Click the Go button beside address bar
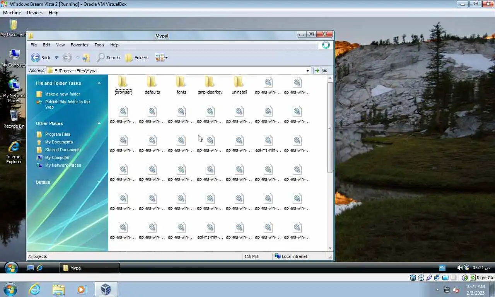495x297 pixels. point(321,70)
